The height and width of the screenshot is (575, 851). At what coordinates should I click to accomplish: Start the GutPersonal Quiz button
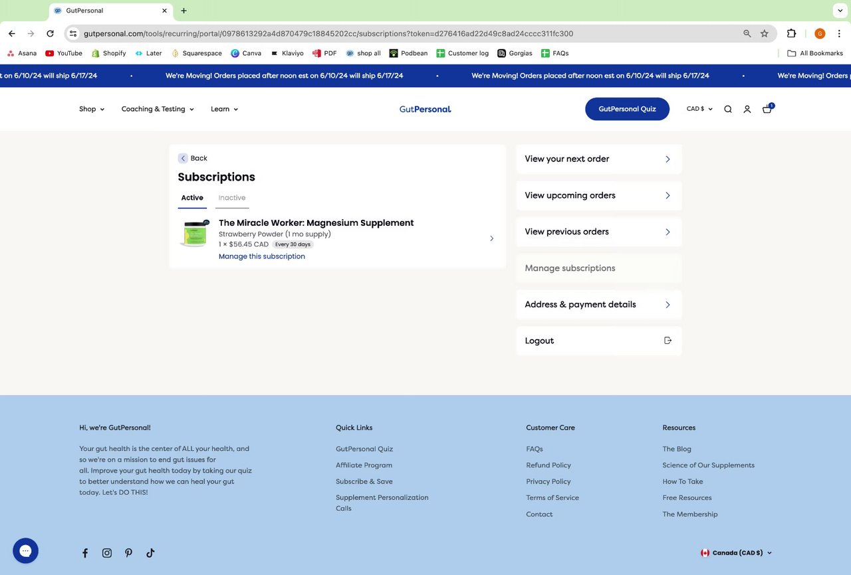pos(627,109)
